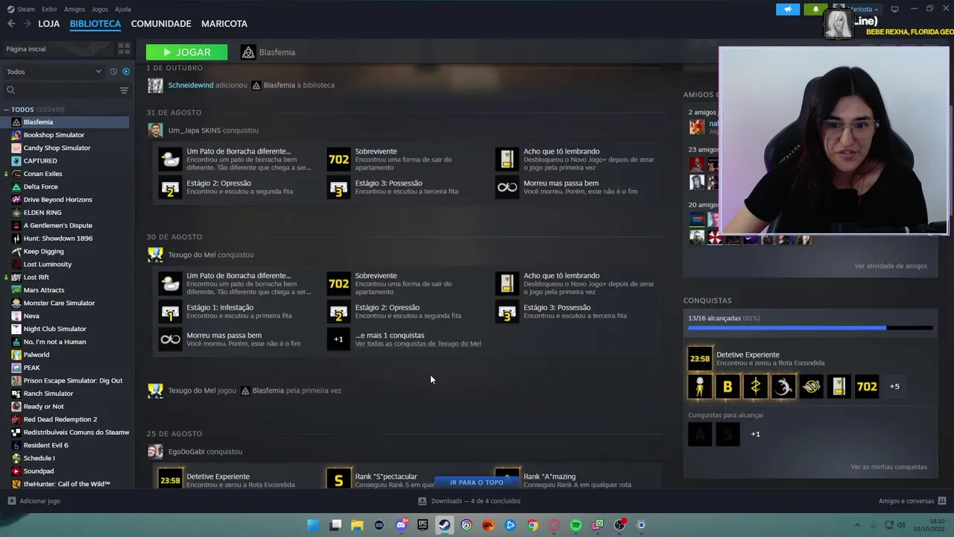Switch to the BIBLIOTECA tab
954x537 pixels.
tap(95, 24)
